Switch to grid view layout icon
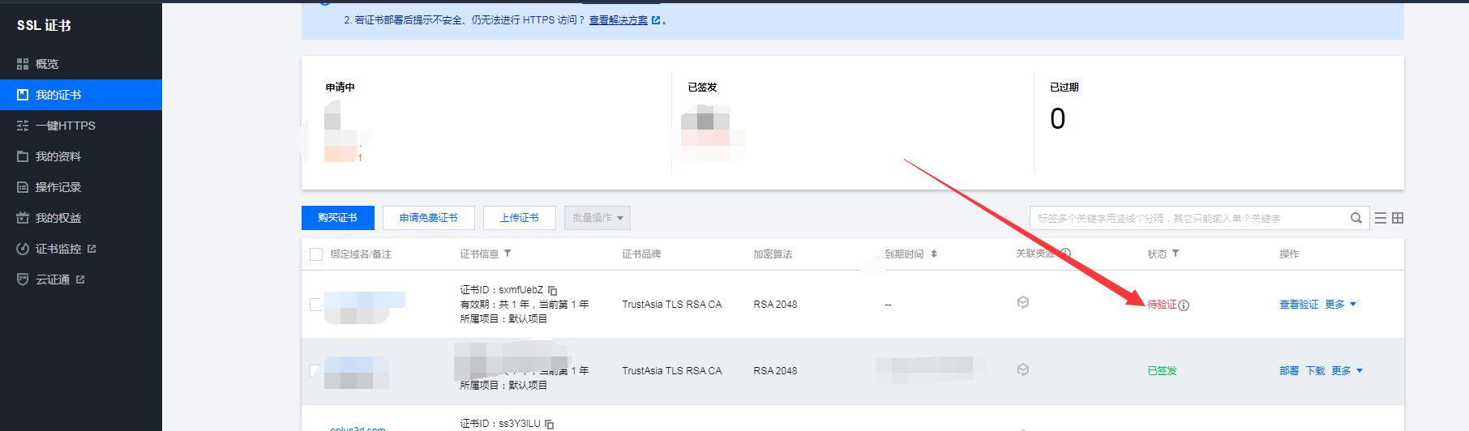Screen dimensions: 1469x431 pos(1398,218)
